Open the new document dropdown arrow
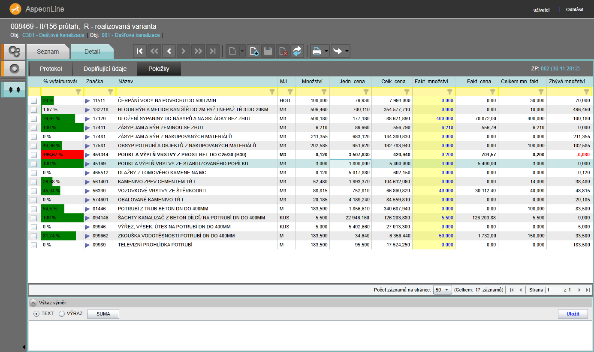Viewport: 594px width, 352px height. pyautogui.click(x=242, y=51)
